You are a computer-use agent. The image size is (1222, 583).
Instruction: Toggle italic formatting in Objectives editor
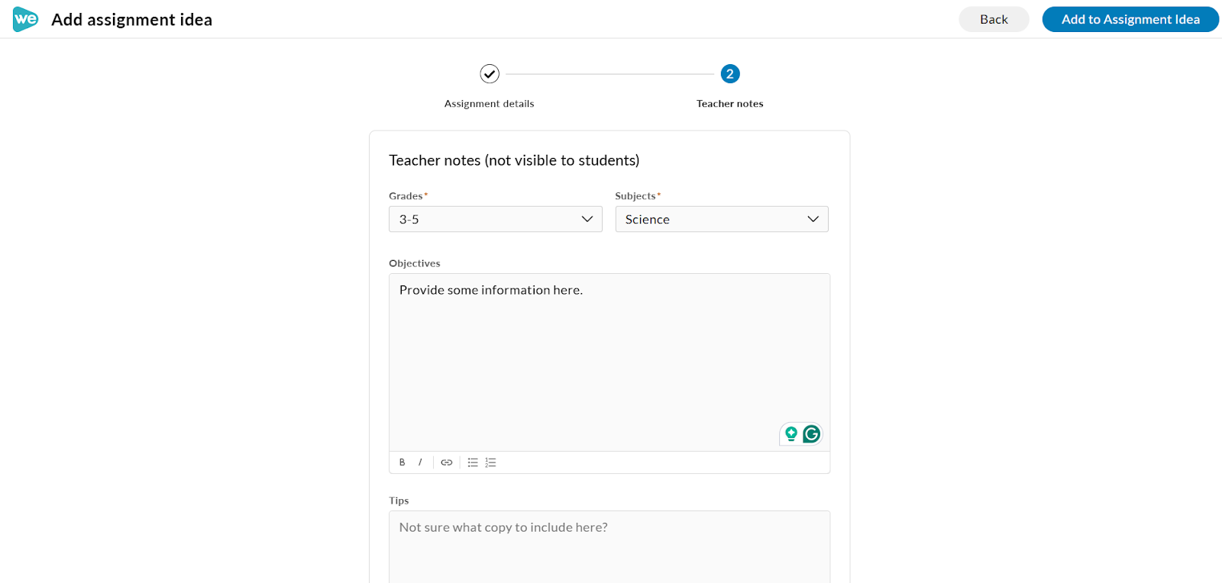(420, 462)
